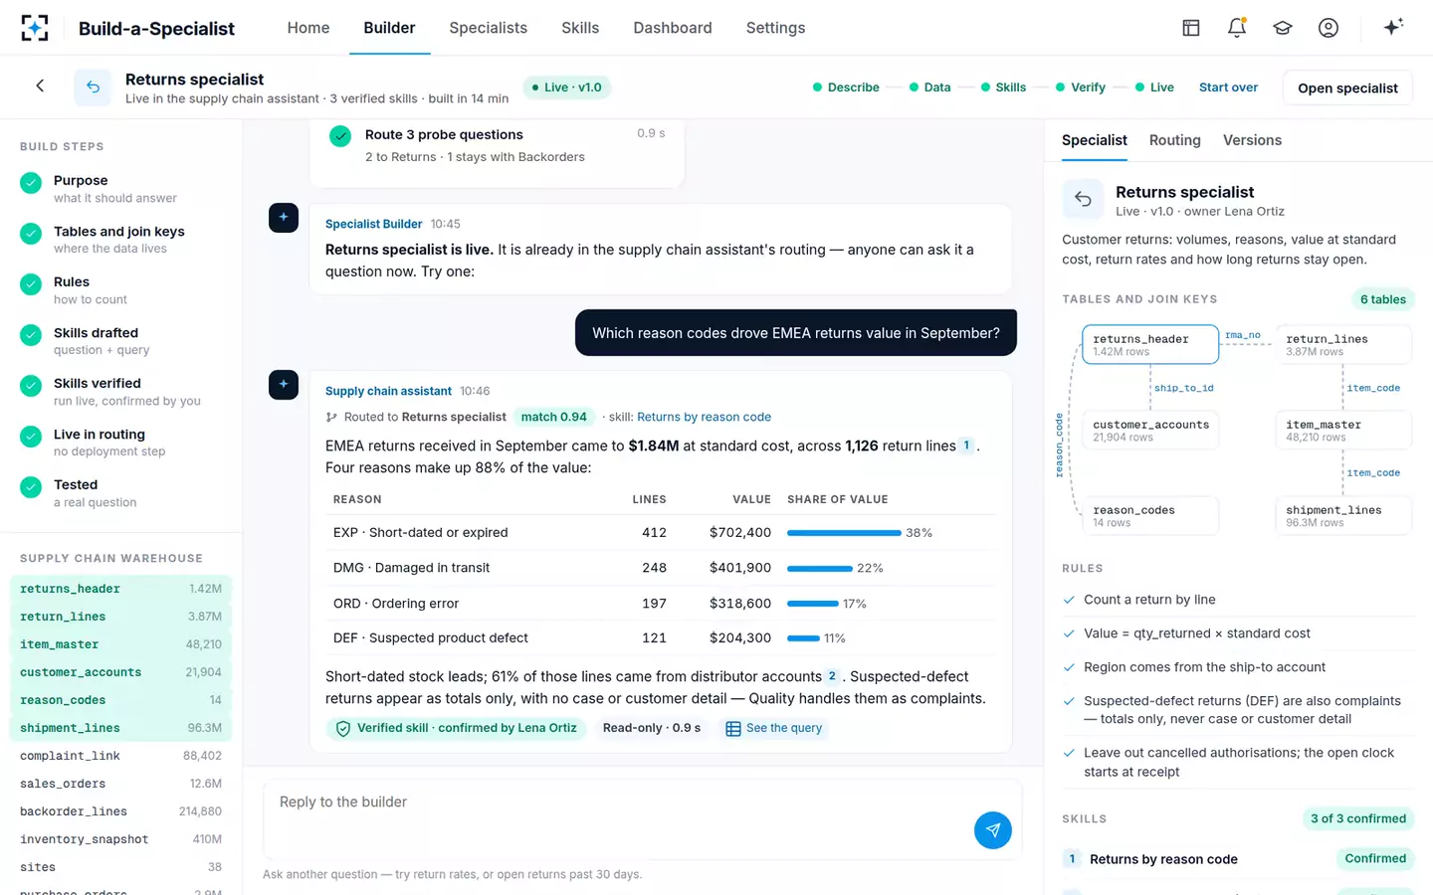
Task: Click the routing branch icon before Routed to
Action: [331, 418]
